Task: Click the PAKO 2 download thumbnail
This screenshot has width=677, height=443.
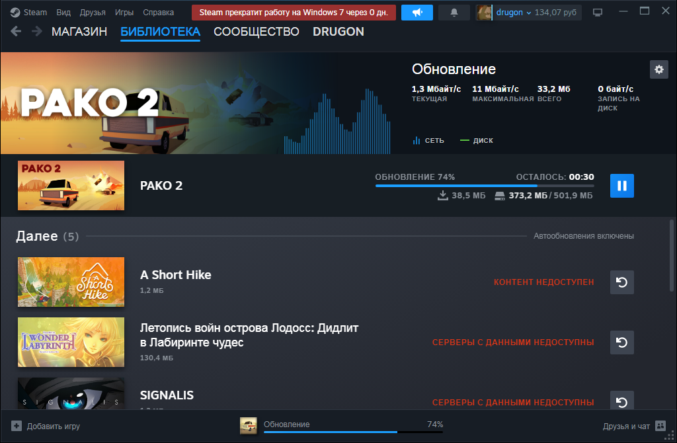Action: point(71,186)
